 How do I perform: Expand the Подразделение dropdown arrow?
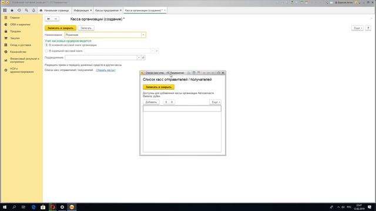tap(139, 57)
